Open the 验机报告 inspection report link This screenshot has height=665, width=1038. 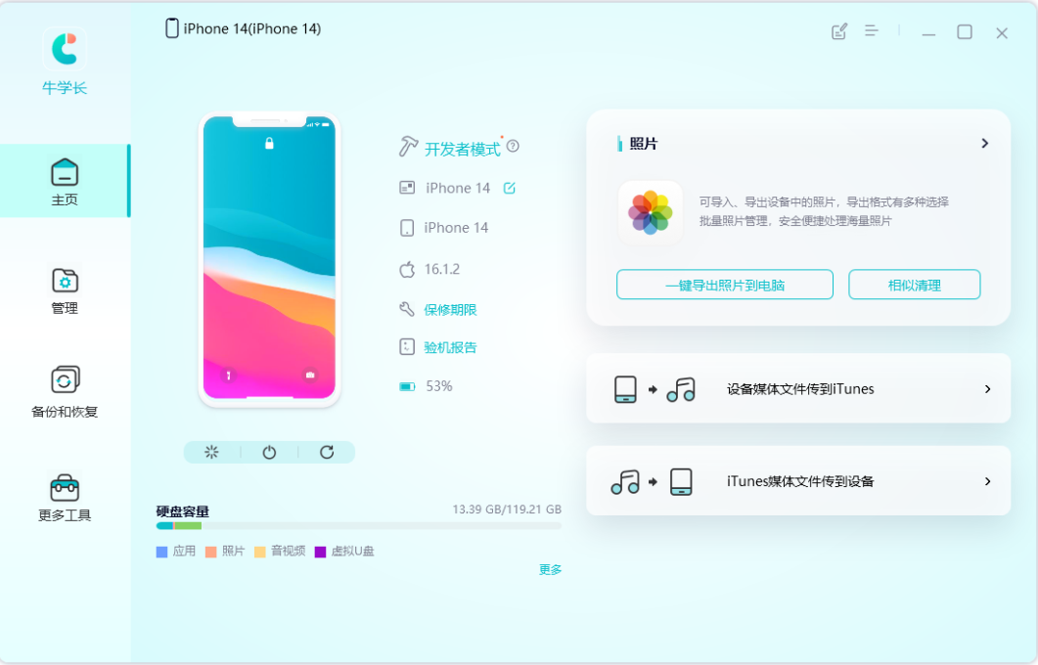point(450,347)
